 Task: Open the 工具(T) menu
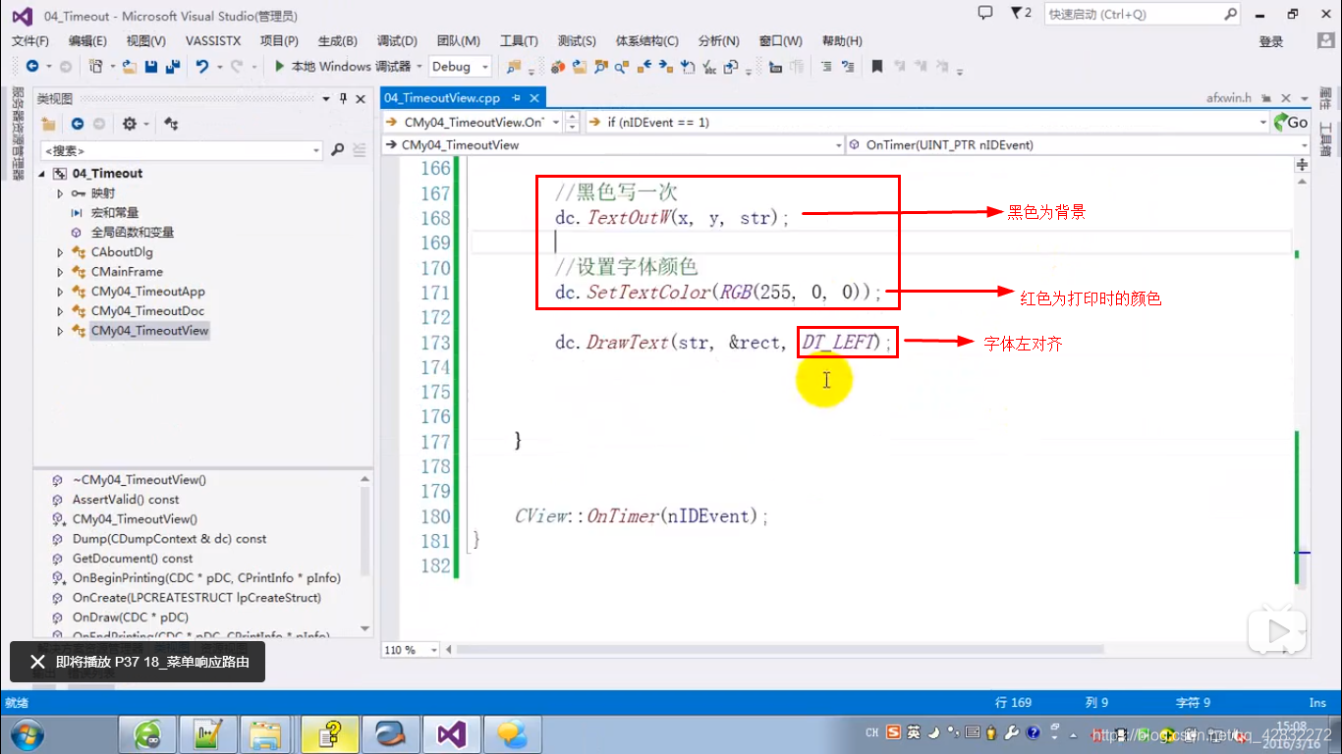pos(519,40)
